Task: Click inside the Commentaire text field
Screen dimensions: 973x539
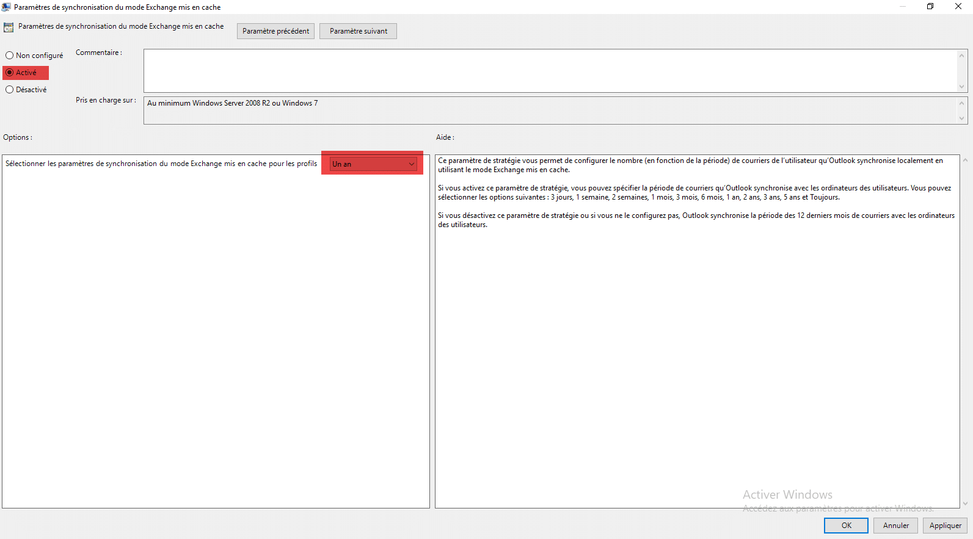Action: 550,71
